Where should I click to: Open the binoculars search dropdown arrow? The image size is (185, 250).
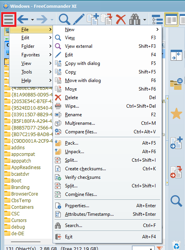point(145,20)
